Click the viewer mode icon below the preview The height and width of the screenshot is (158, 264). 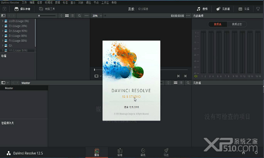96,76
